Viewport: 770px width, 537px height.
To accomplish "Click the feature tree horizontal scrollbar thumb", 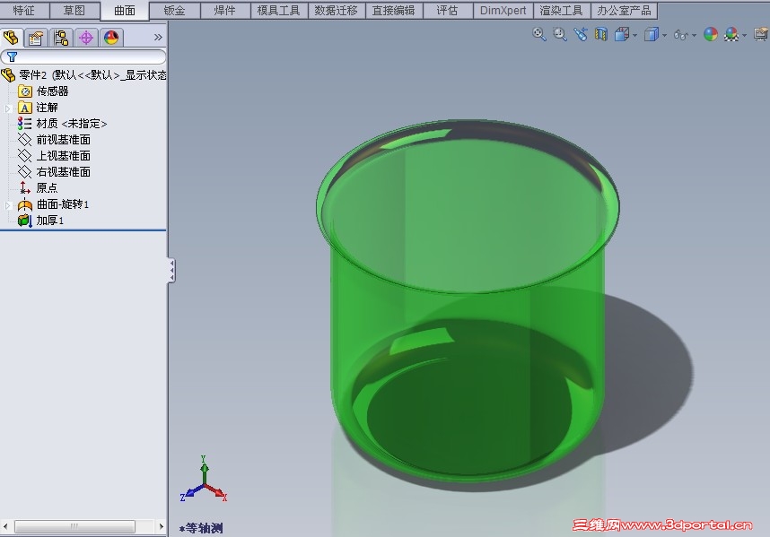I will [x=74, y=527].
